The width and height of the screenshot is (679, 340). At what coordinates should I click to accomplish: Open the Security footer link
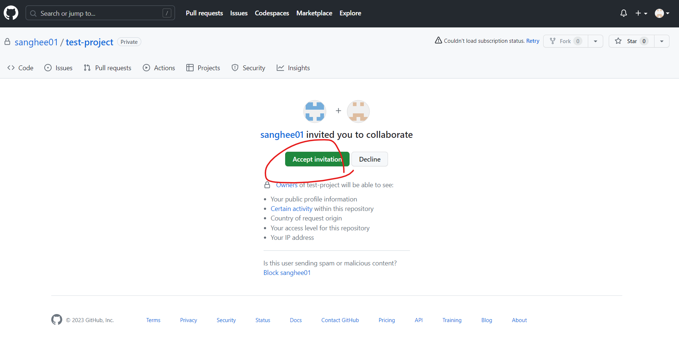(x=226, y=320)
